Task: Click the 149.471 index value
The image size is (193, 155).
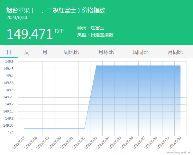Action: click(x=29, y=34)
